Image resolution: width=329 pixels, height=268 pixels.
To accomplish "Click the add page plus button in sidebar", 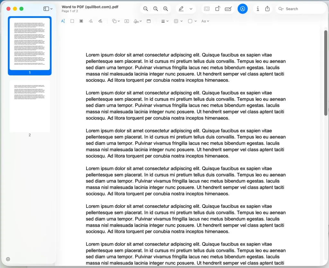I will tap(8, 259).
